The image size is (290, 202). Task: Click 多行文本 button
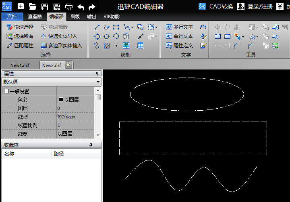point(179,27)
